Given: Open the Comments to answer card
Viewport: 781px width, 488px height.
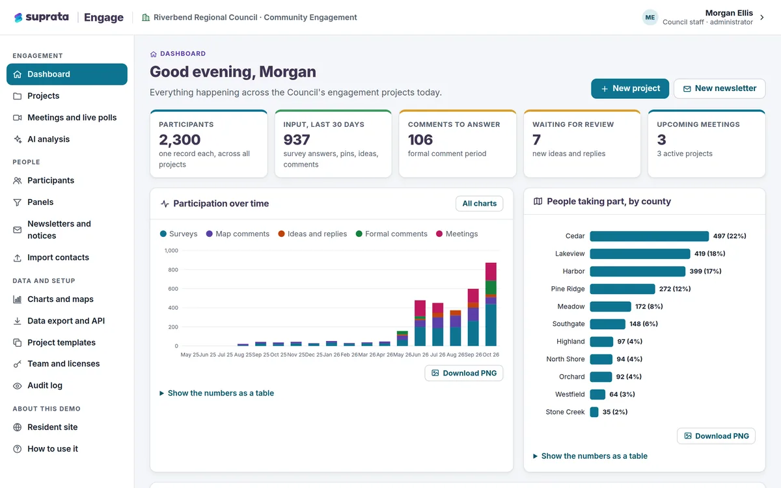Looking at the screenshot, I should tap(458, 144).
